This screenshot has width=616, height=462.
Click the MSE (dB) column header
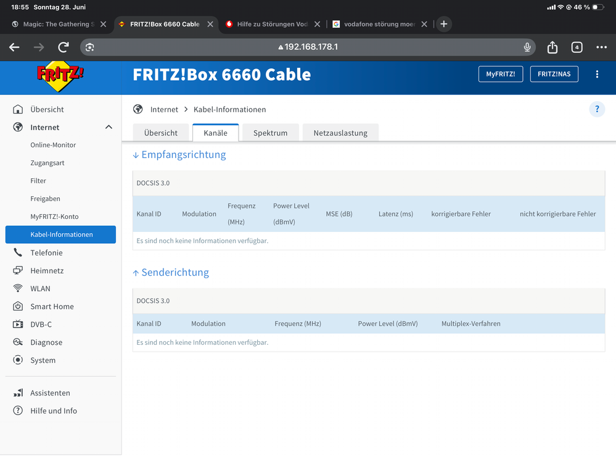[339, 213]
